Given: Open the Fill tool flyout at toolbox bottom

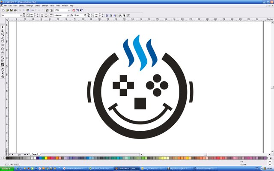Looking at the screenshot, I should (3, 76).
